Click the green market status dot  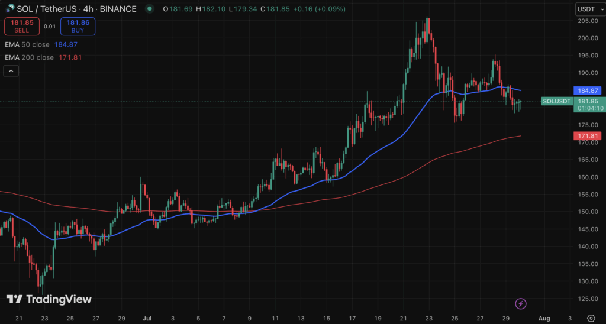(x=149, y=8)
